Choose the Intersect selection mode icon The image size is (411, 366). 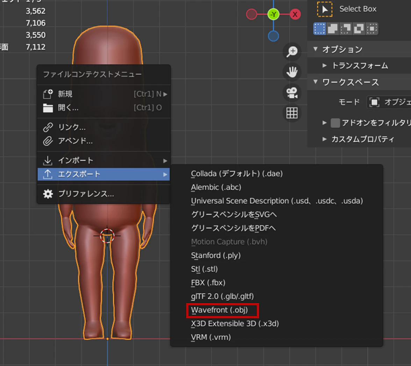(372, 29)
